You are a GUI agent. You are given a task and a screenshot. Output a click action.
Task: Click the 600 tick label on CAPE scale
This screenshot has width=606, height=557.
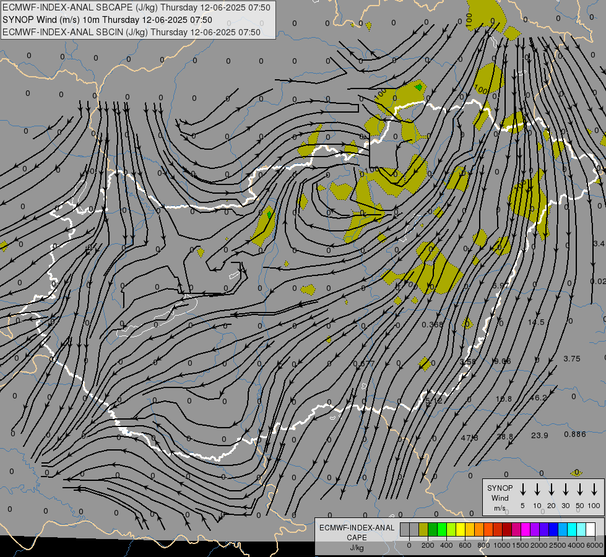click(465, 545)
